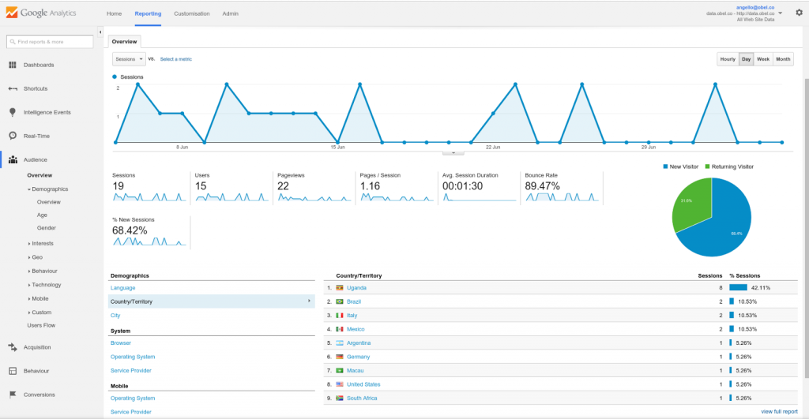Click the Italy flag icon
The image size is (809, 419).
tap(340, 316)
